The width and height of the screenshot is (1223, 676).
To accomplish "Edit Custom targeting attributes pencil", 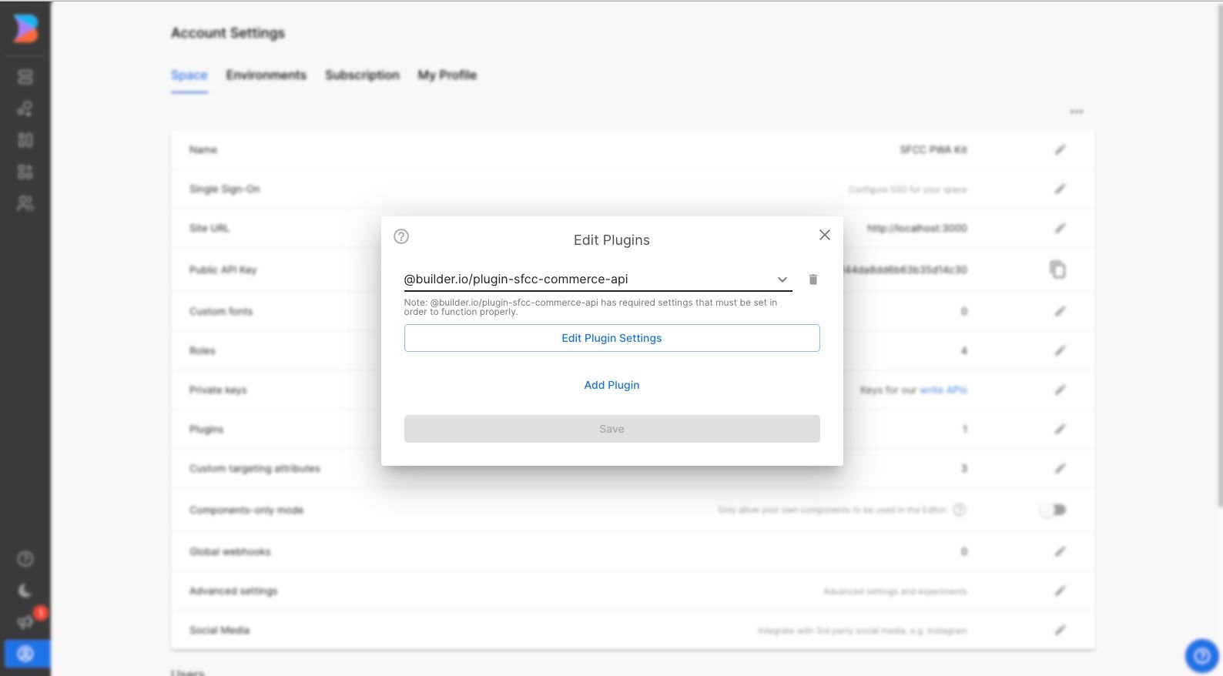I will (x=1060, y=468).
